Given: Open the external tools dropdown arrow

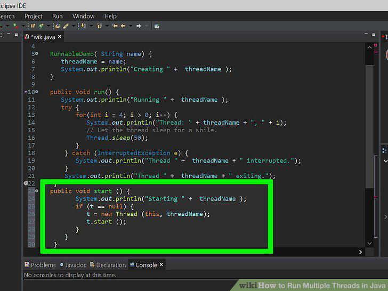Looking at the screenshot, I should [x=23, y=26].
